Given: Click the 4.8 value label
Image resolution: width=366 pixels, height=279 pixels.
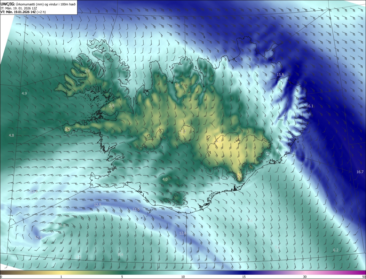Looking at the screenshot, I should pos(11,136).
